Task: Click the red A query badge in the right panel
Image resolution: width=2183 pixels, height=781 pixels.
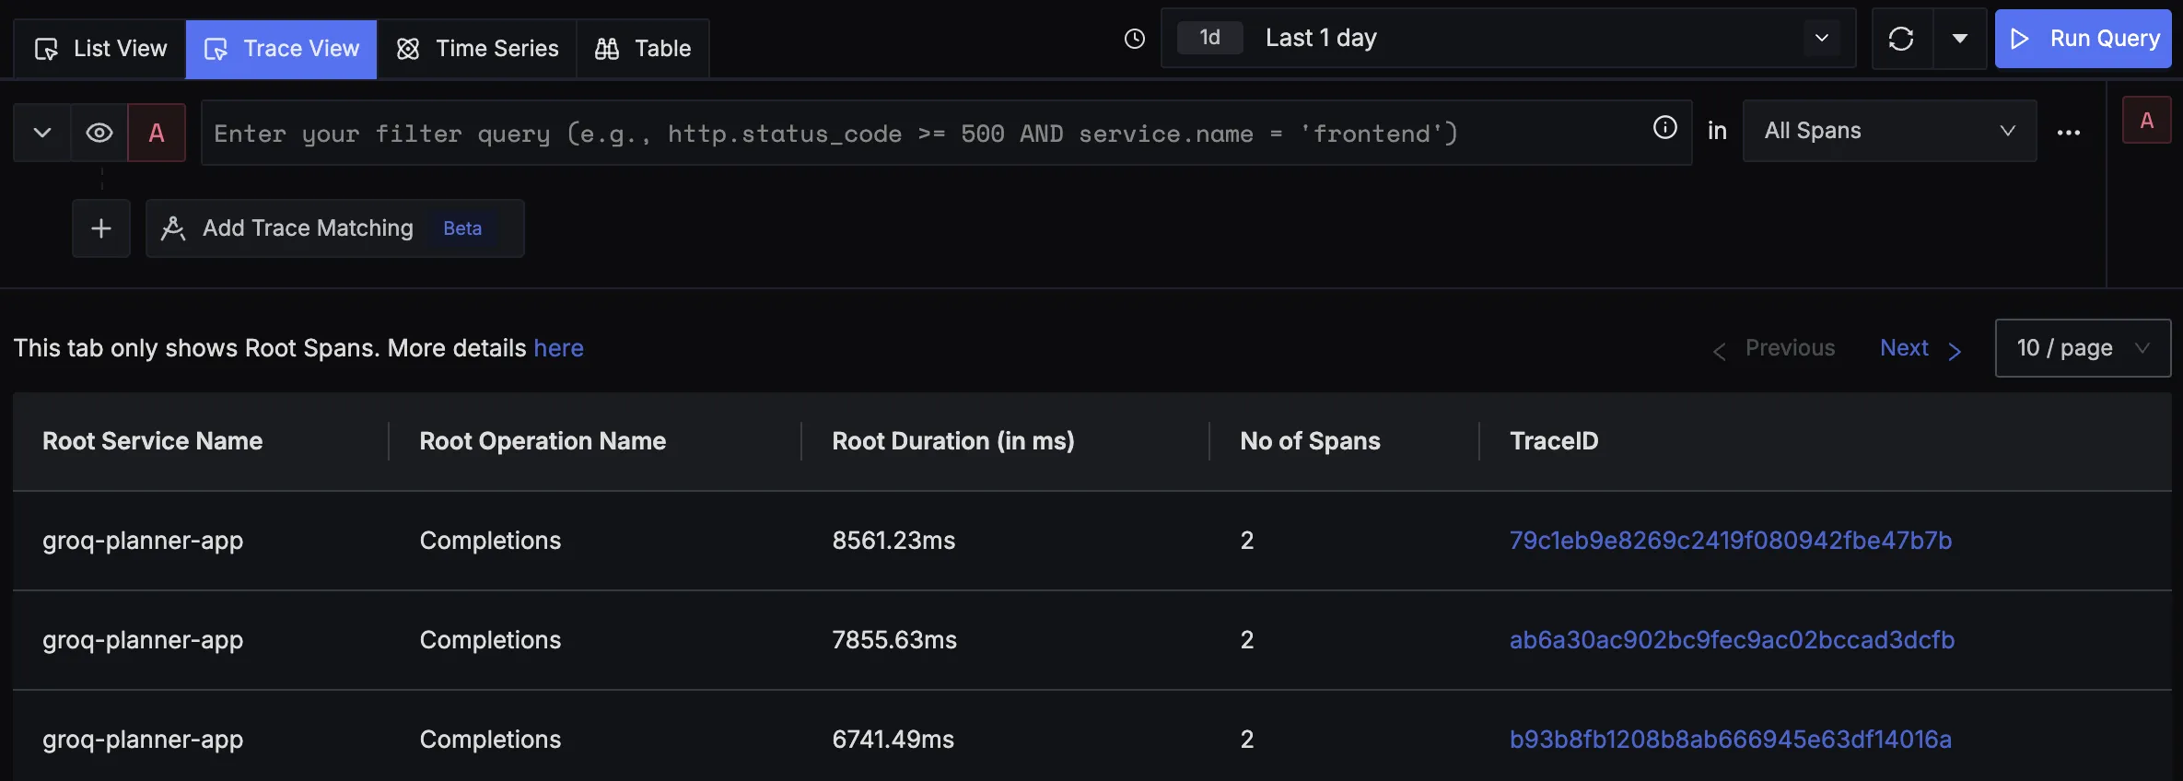Action: click(x=2146, y=121)
